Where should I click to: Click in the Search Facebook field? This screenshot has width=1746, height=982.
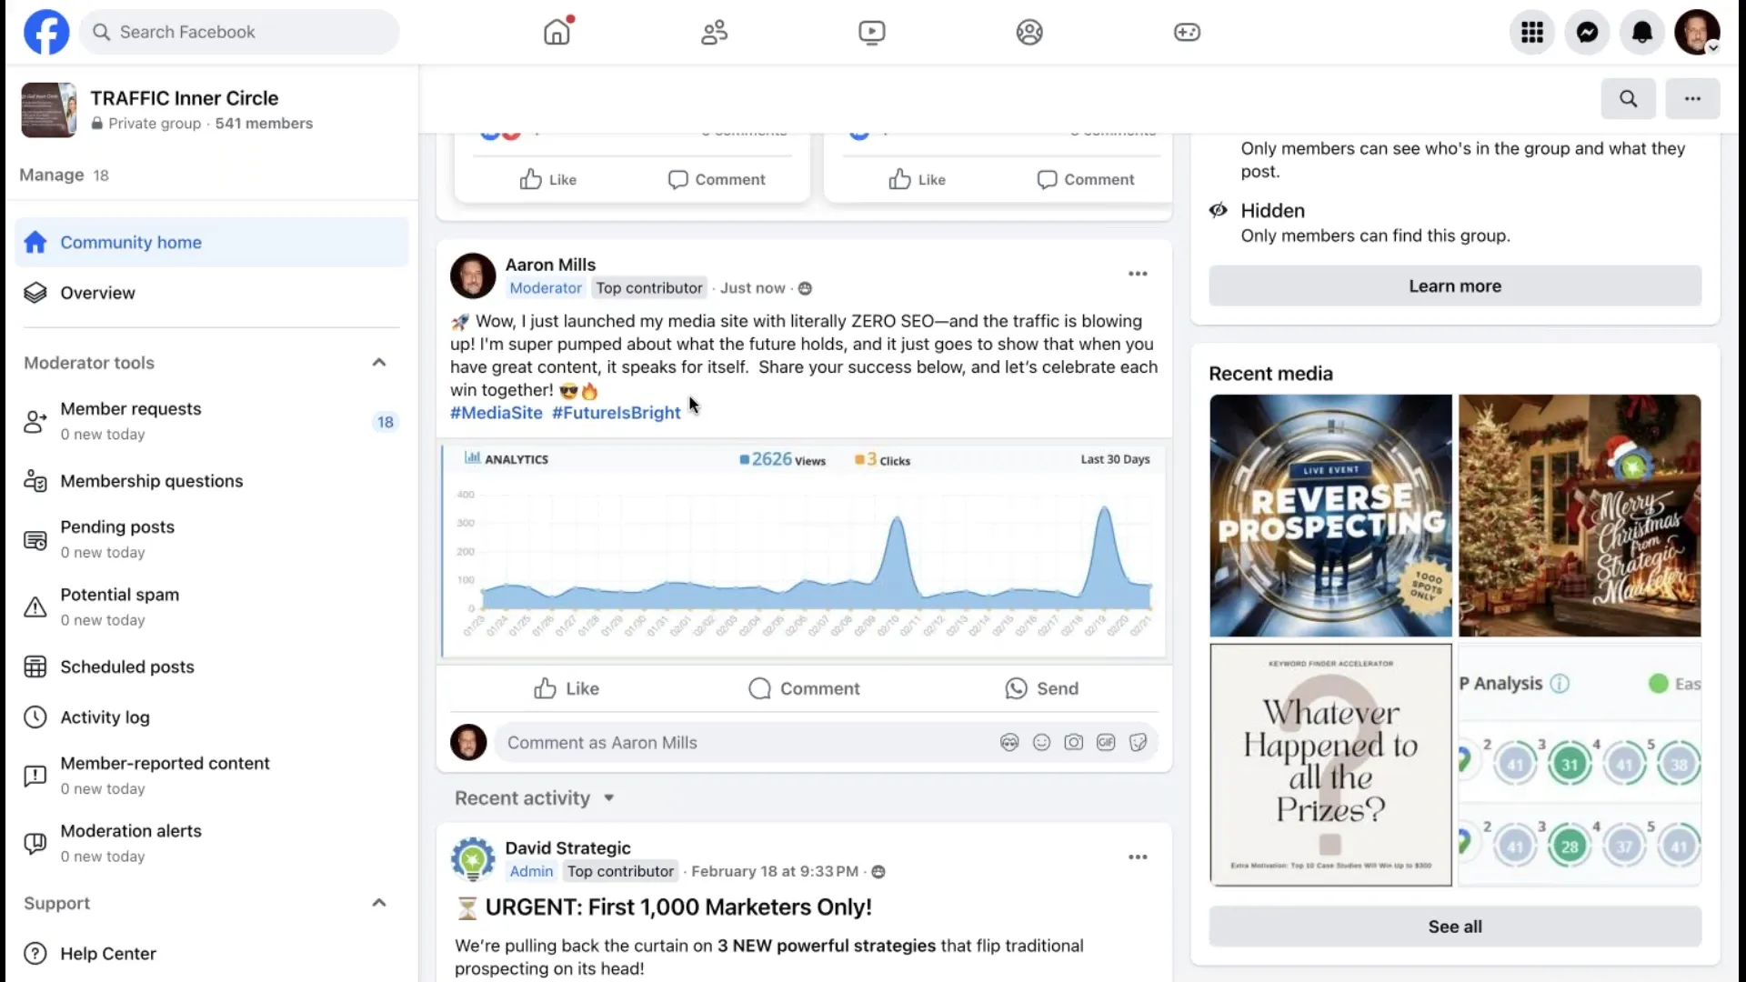pos(240,32)
